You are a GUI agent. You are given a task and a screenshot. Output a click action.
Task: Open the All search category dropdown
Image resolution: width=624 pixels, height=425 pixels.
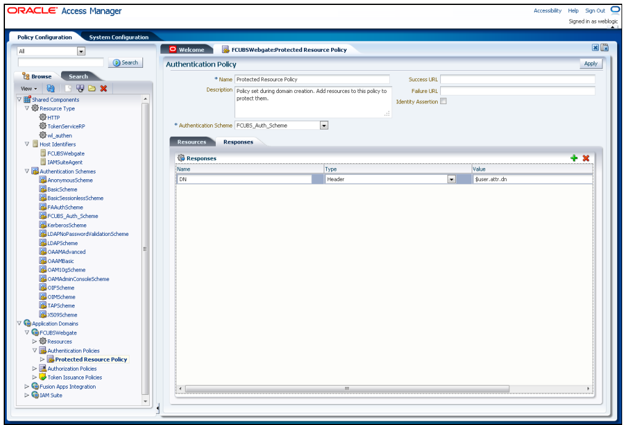81,51
